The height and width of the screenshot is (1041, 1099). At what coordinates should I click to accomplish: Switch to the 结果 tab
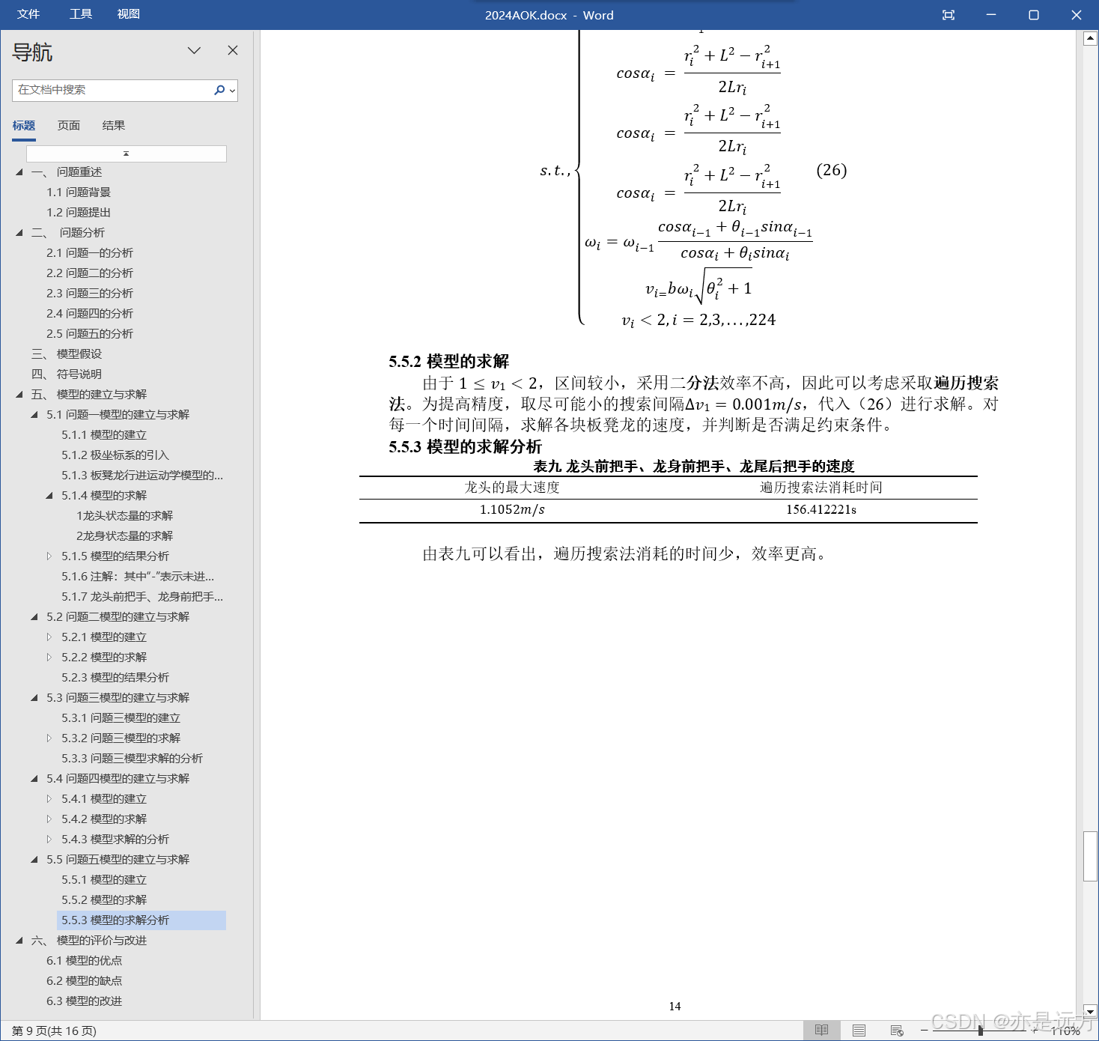pyautogui.click(x=114, y=126)
